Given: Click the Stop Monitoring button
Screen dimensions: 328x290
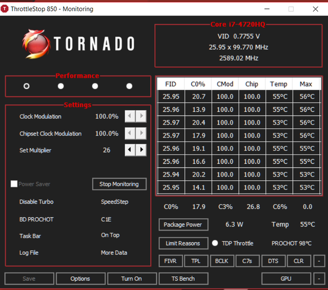Looking at the screenshot, I should tap(119, 184).
